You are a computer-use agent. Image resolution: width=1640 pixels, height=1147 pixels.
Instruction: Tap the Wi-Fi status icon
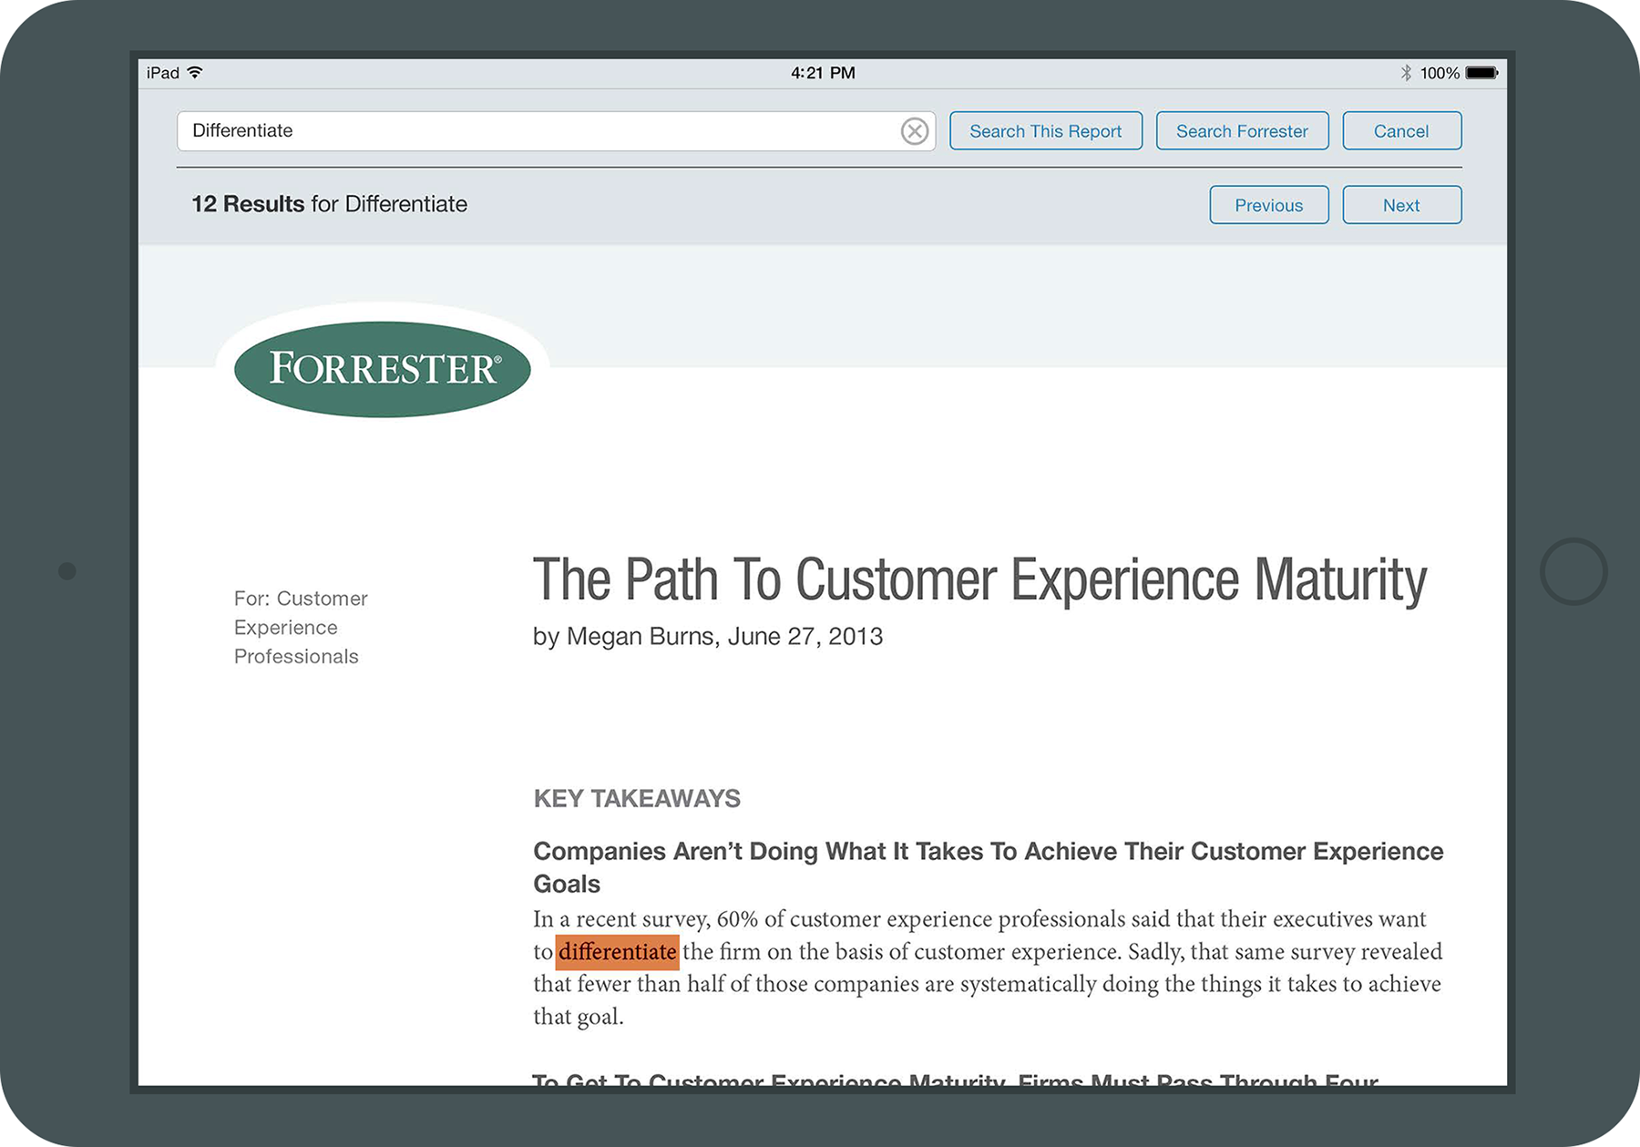click(x=195, y=73)
